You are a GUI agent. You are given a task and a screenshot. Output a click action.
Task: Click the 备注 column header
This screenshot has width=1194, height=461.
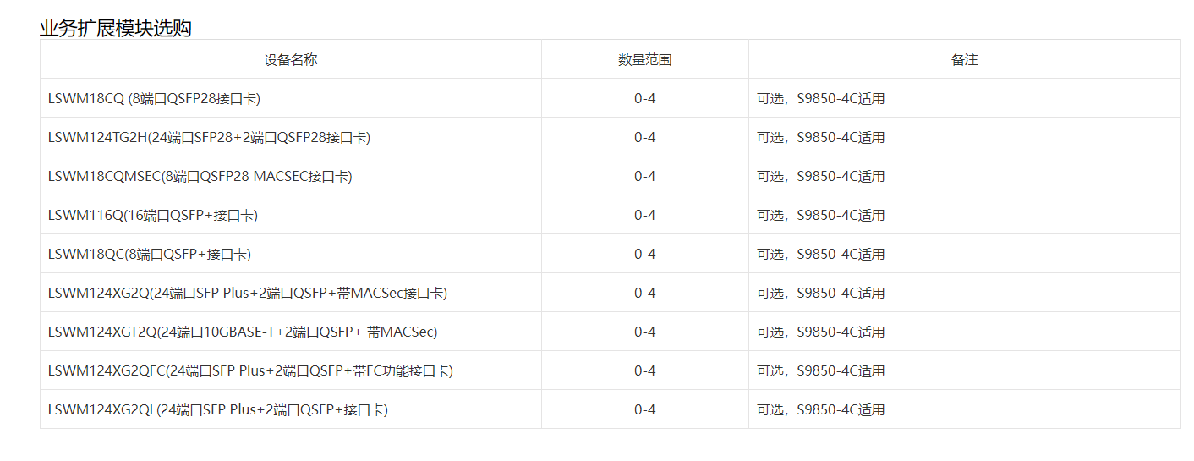[964, 60]
